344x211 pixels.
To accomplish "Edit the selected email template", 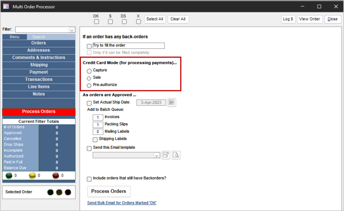I will click(166, 155).
